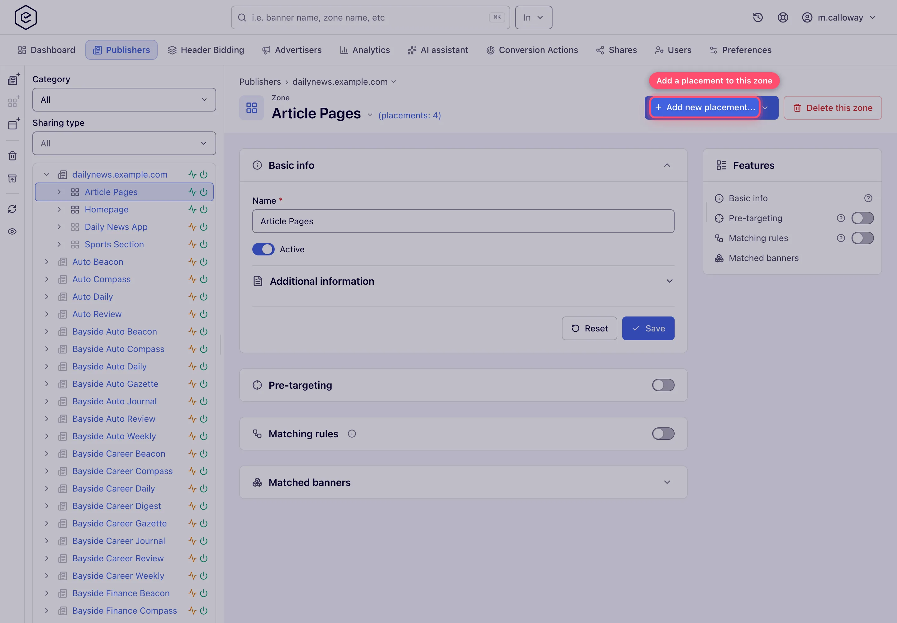The width and height of the screenshot is (897, 623).
Task: Click power icon on Auto Beacon row
Action: point(204,262)
